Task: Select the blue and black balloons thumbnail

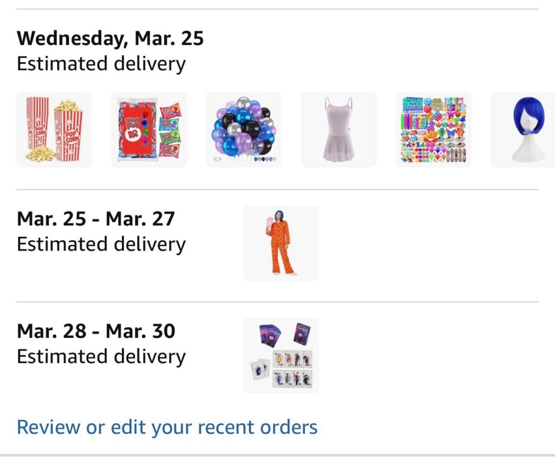Action: coord(244,130)
